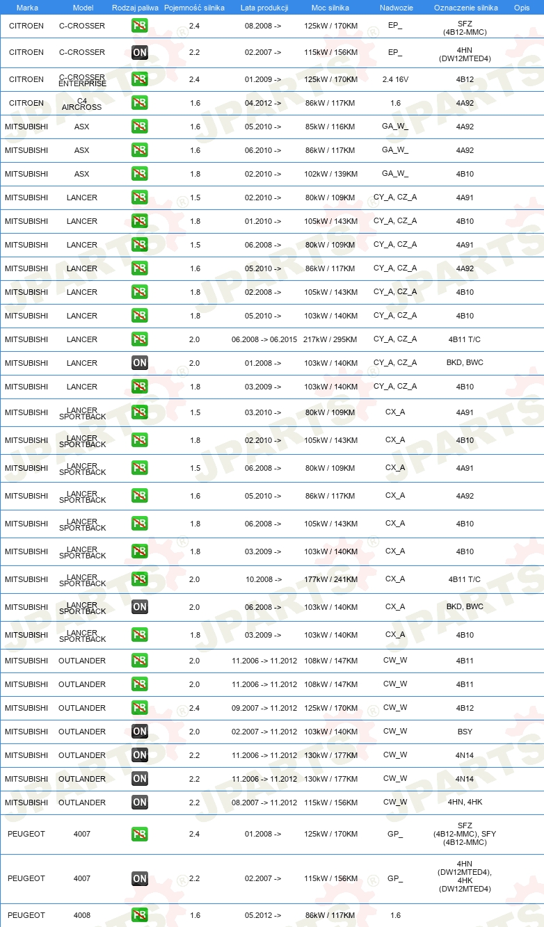The image size is (544, 927).
Task: Click petrol icon for Lancer Sportback 1.8 from 02.2010
Action: [x=140, y=440]
